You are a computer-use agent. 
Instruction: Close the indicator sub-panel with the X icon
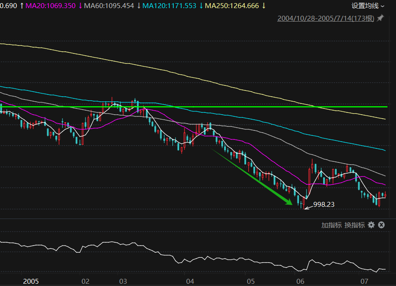[x=381, y=225]
